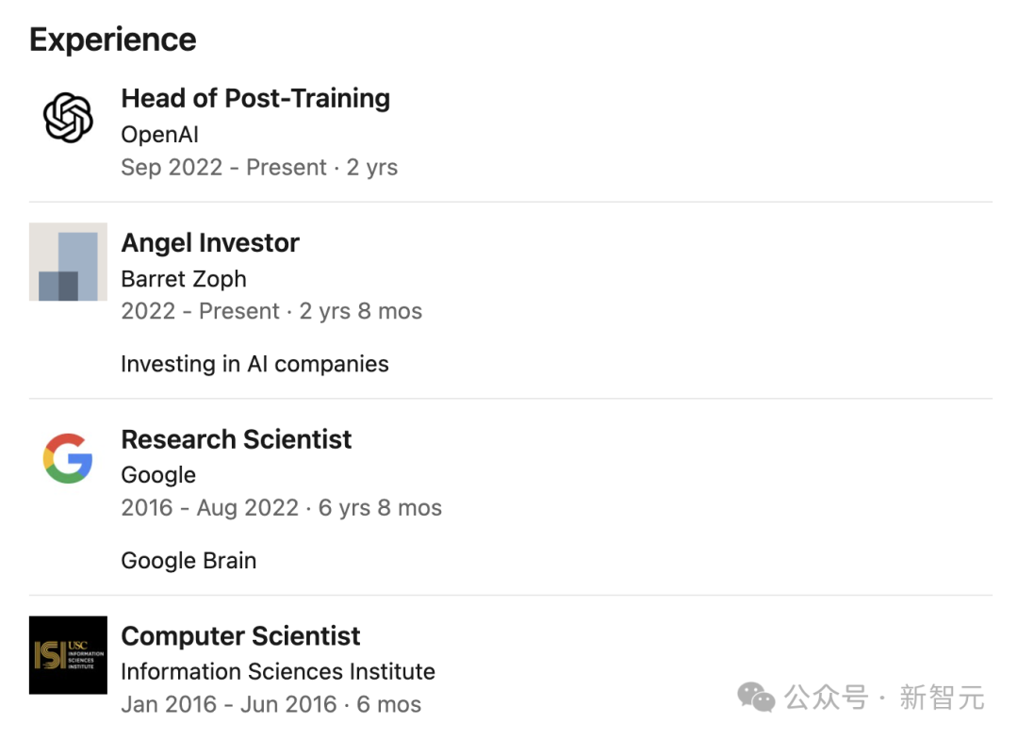Click the OpenAI logo icon

pos(68,118)
